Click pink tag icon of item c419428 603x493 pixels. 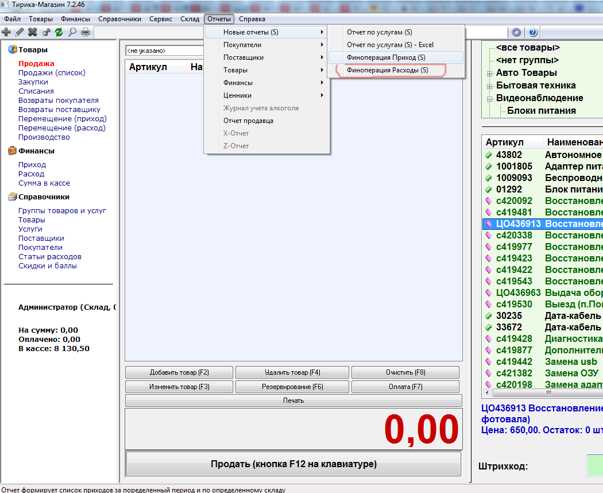(488, 338)
